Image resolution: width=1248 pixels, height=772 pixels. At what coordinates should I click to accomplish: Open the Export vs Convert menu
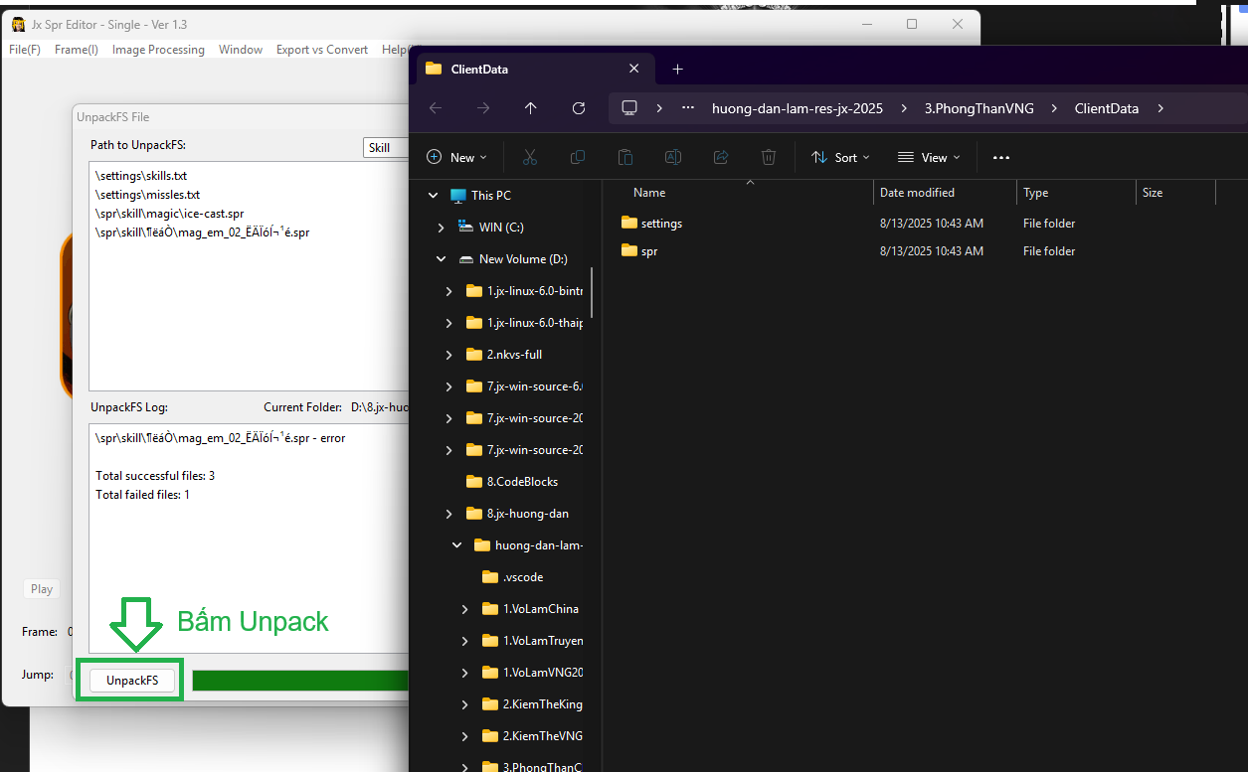(321, 50)
